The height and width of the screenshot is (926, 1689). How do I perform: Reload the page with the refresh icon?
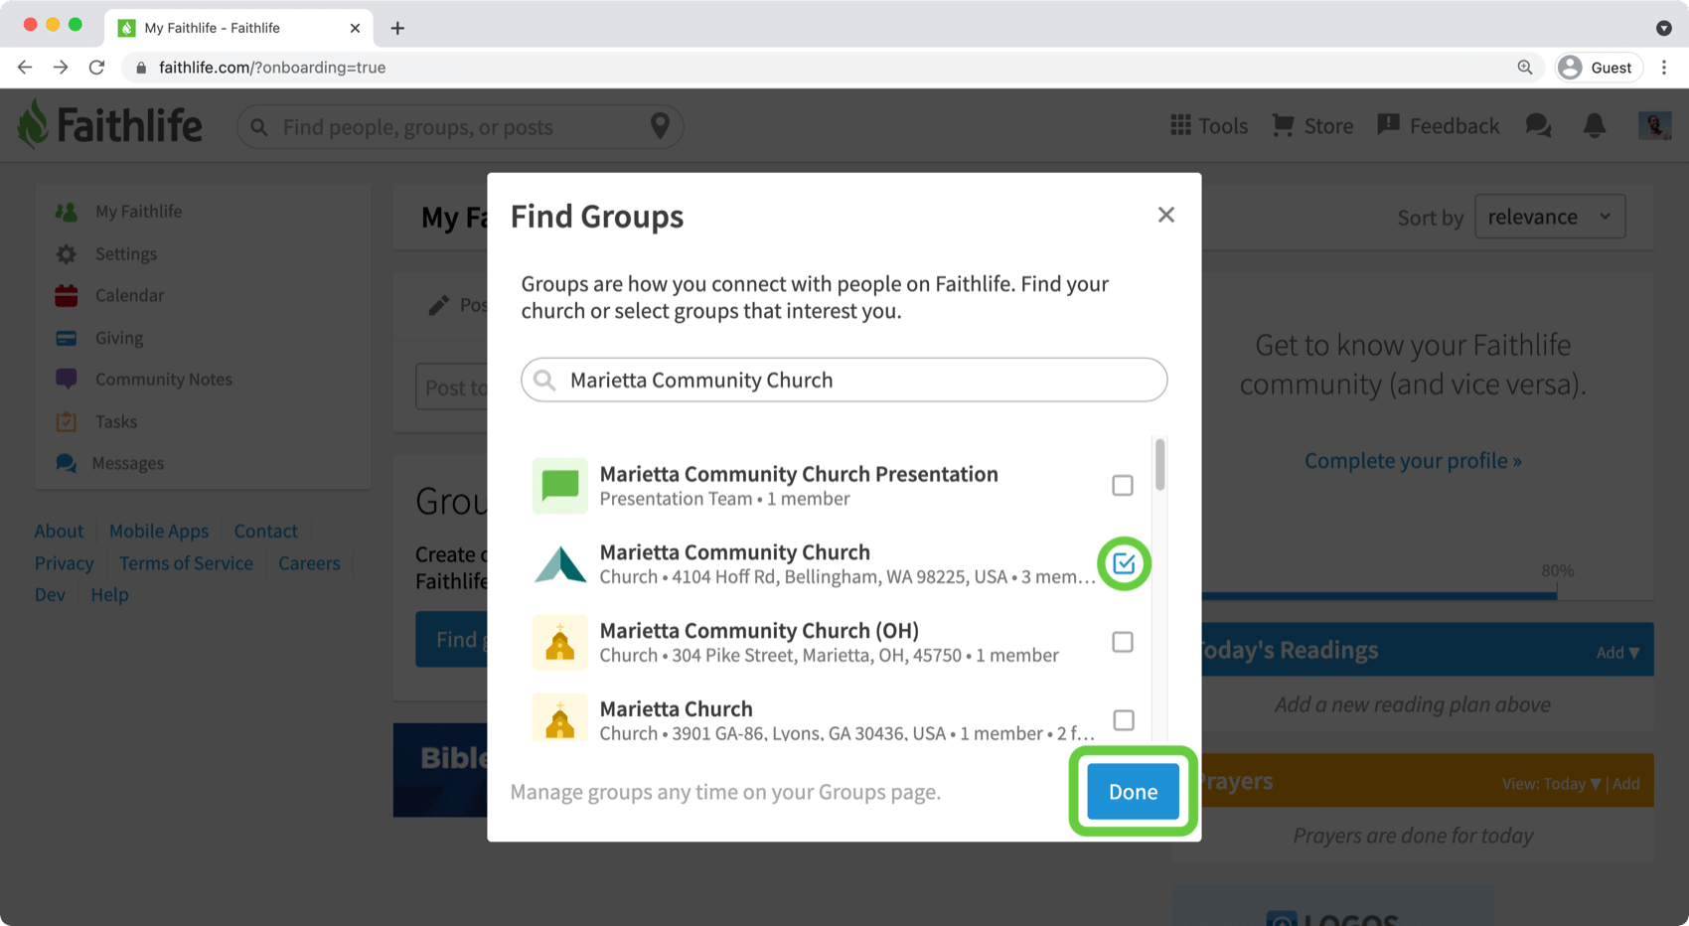point(96,68)
